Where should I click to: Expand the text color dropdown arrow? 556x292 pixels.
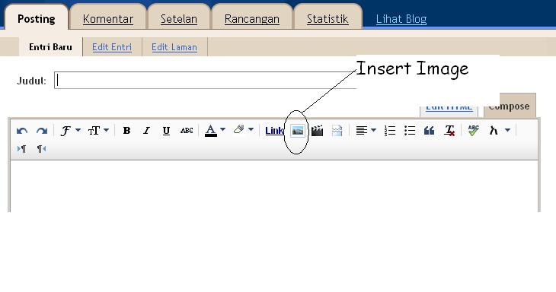click(x=222, y=129)
